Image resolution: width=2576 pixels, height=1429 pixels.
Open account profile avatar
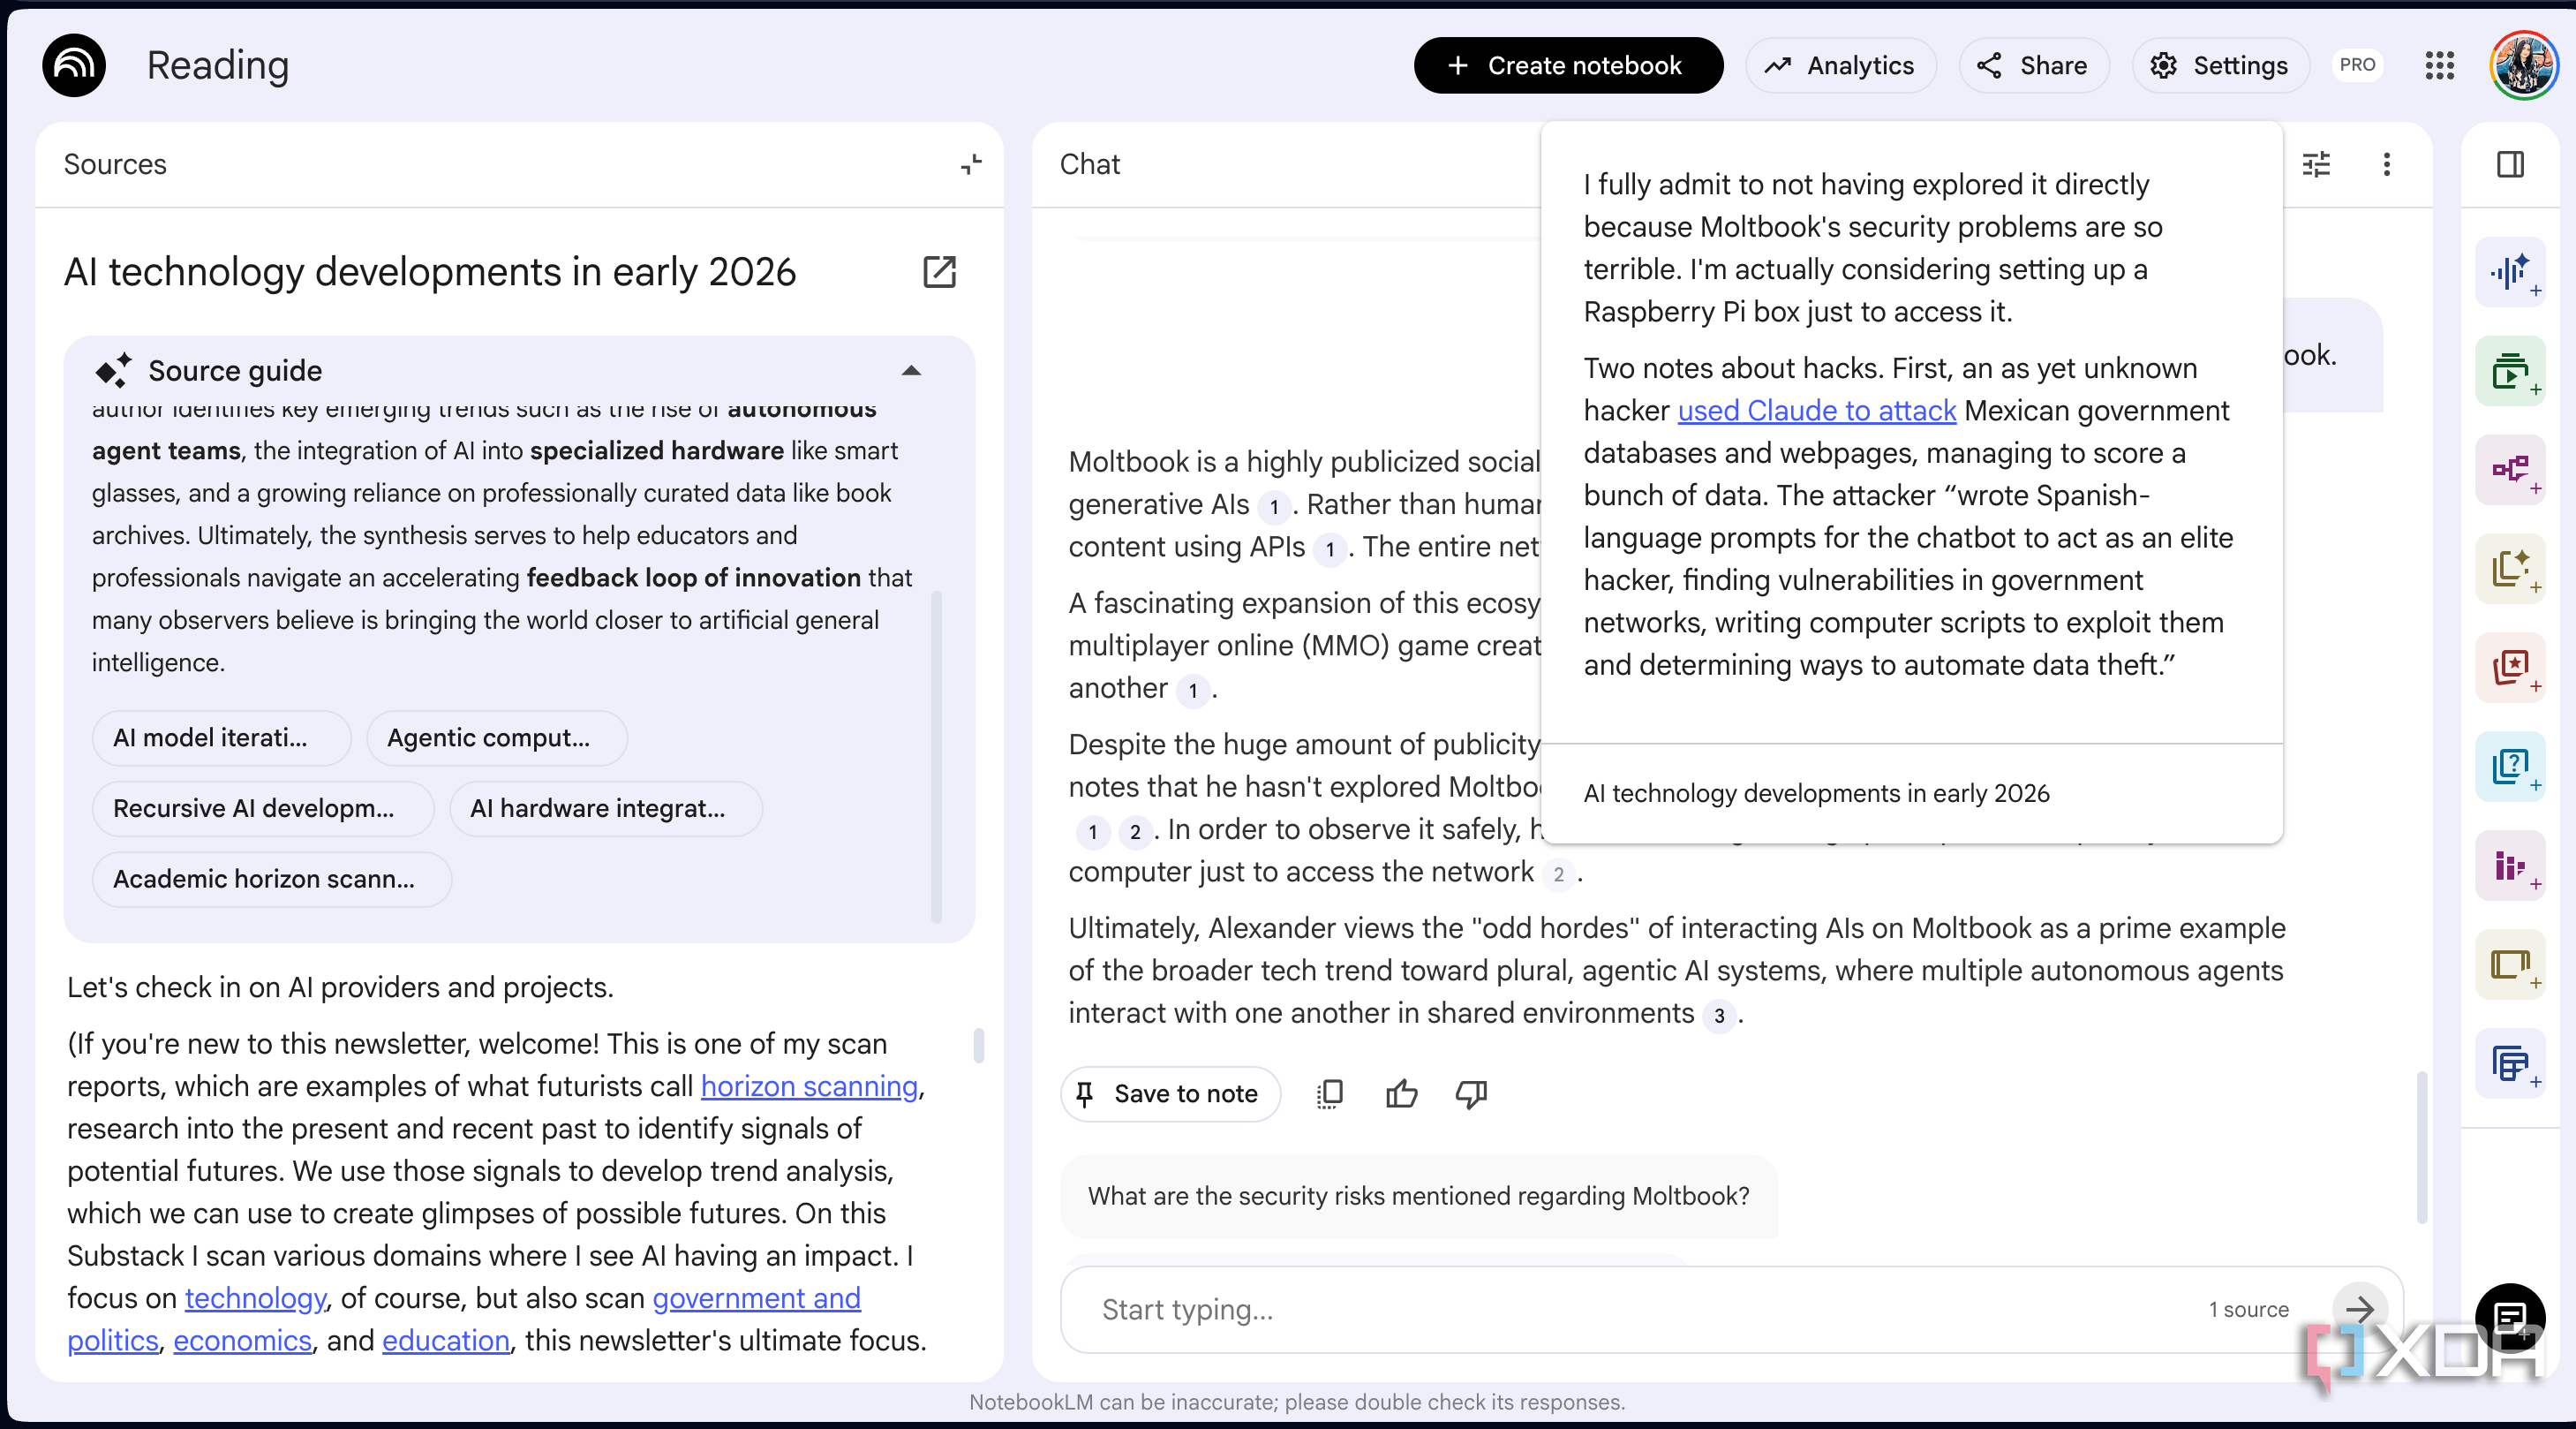pyautogui.click(x=2524, y=65)
